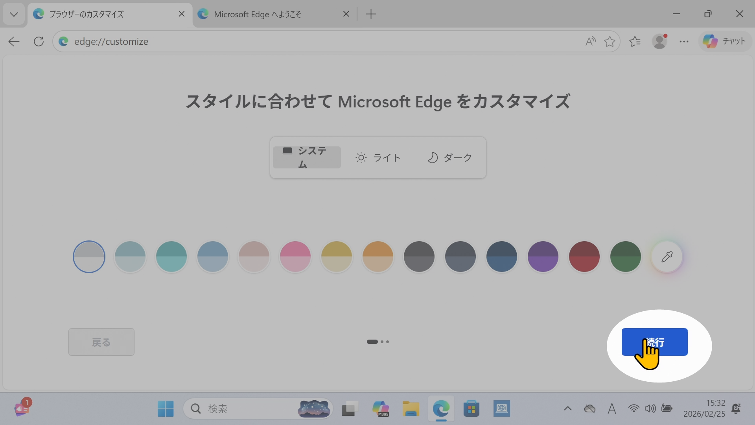
Task: Expand hidden tray icons with the chevron
Action: pos(568,408)
